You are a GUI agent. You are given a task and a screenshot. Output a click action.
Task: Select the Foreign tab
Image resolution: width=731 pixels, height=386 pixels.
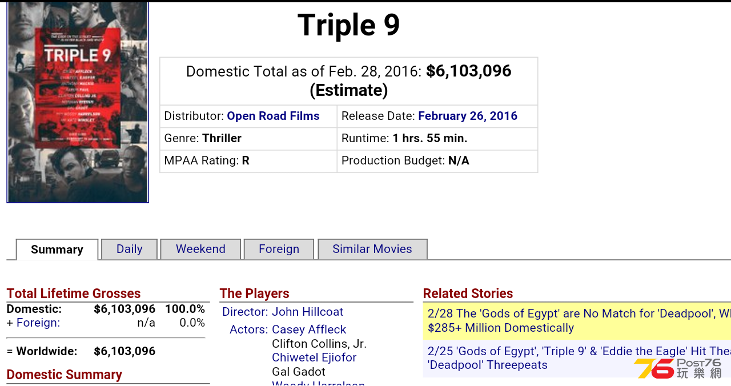[279, 249]
